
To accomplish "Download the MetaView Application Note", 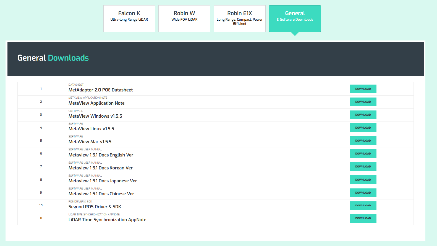I will point(363,102).
